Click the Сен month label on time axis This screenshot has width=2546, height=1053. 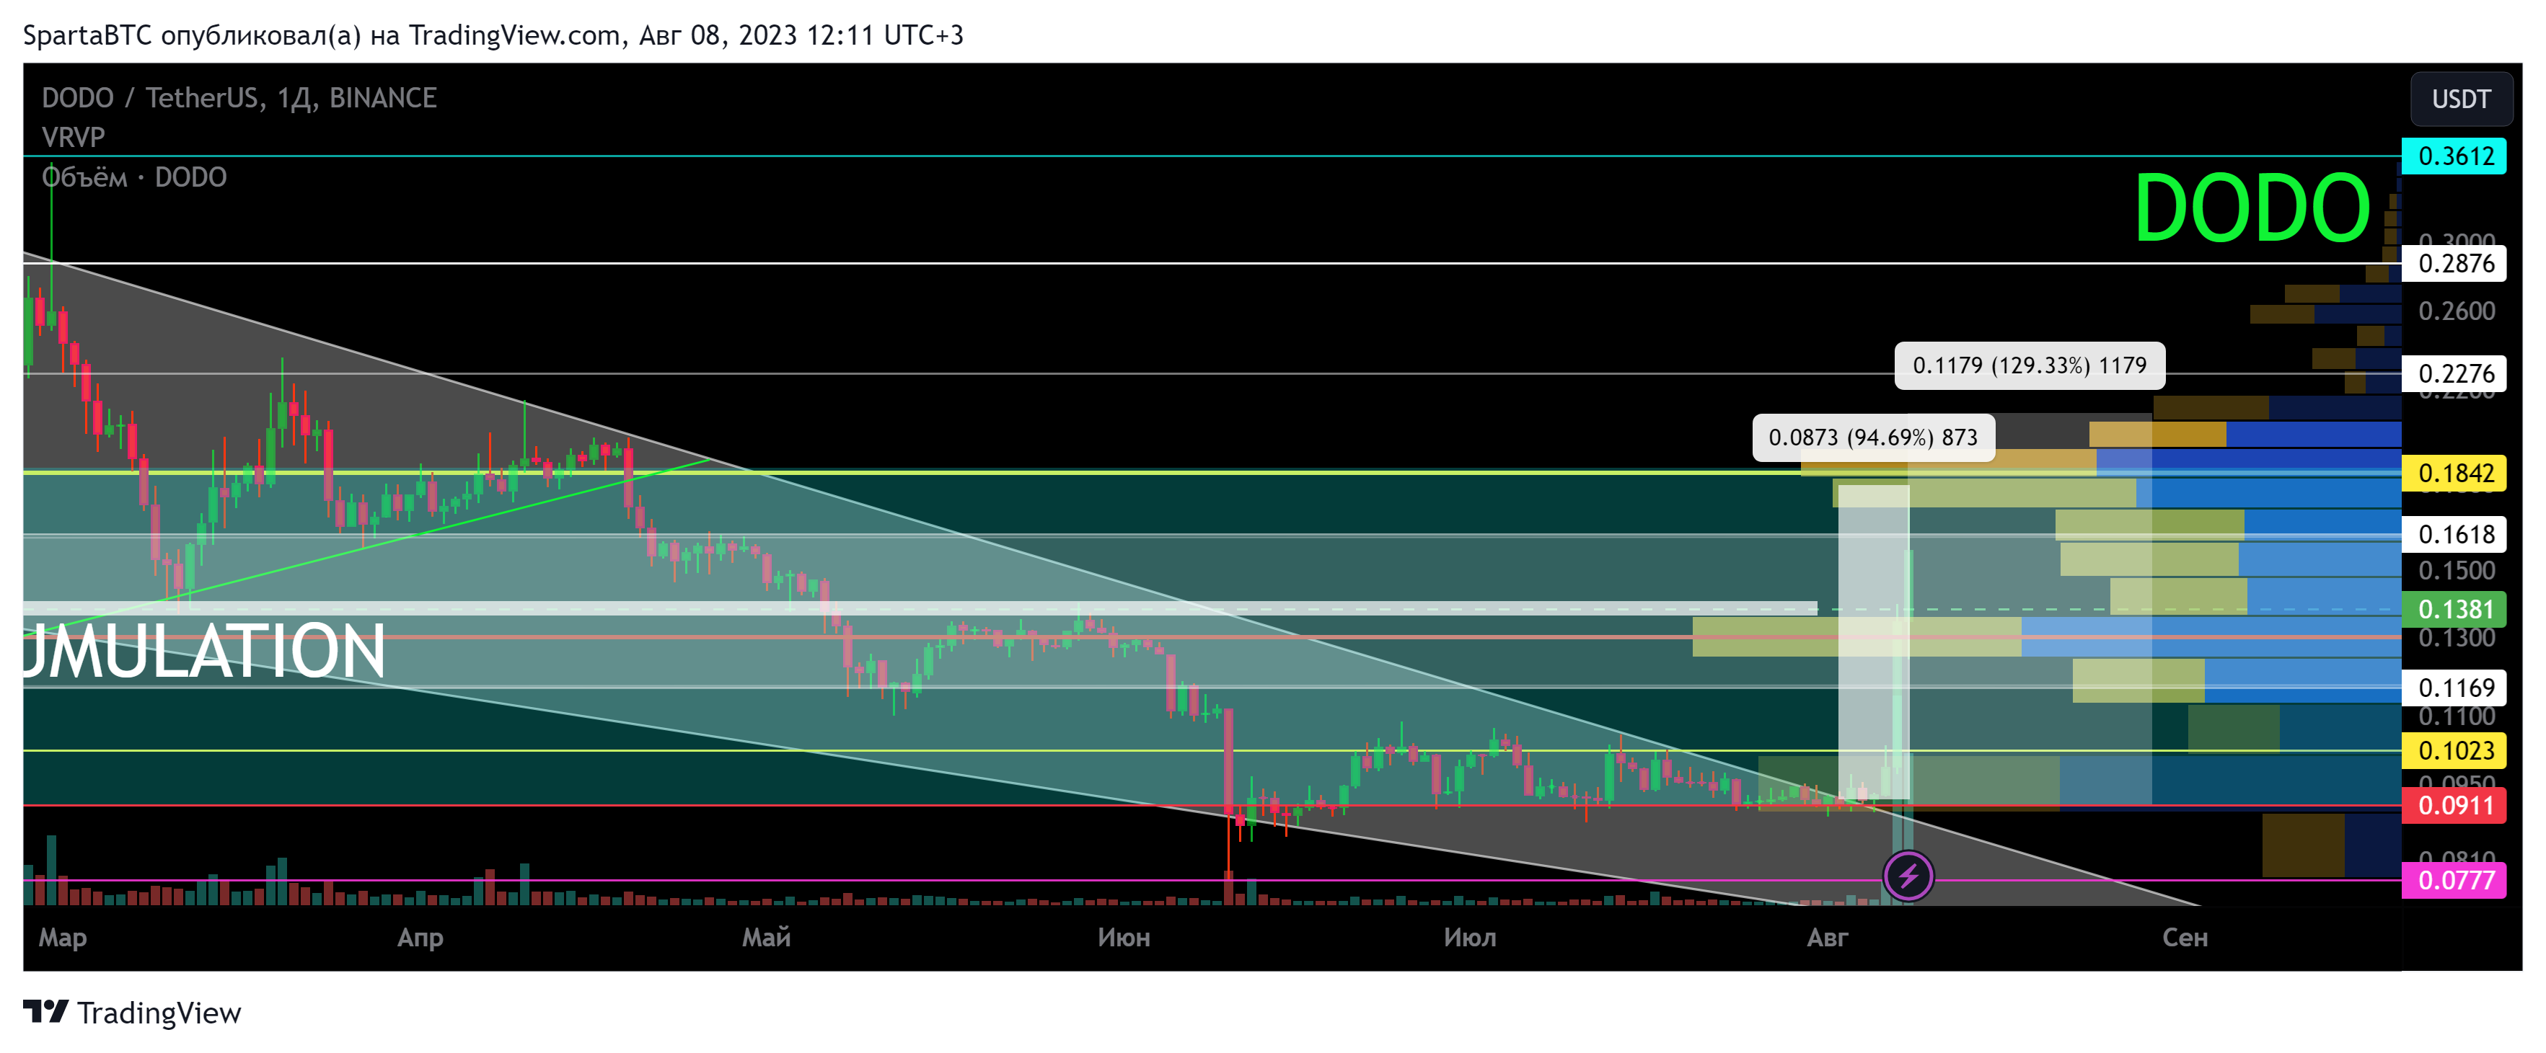click(x=2184, y=938)
